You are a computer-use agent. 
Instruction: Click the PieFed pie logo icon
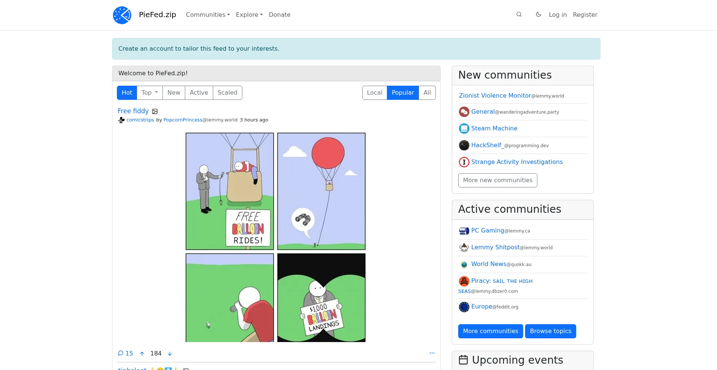(x=122, y=15)
